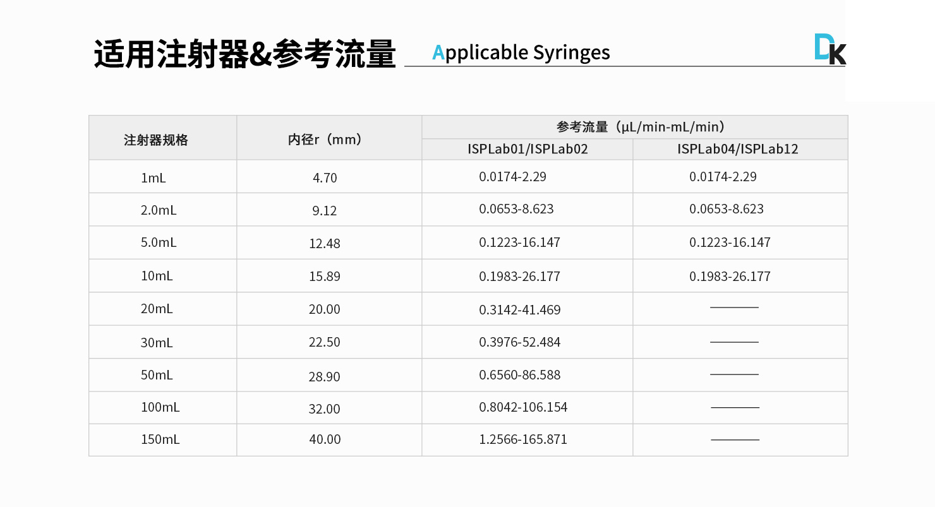Screen dimensions: 935x507
Task: Select the ISPLab04/ISPLab12 sub-header
Action: coord(738,150)
